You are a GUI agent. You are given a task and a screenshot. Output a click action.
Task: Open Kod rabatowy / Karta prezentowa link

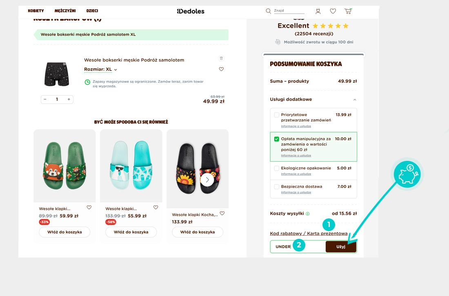coord(309,234)
